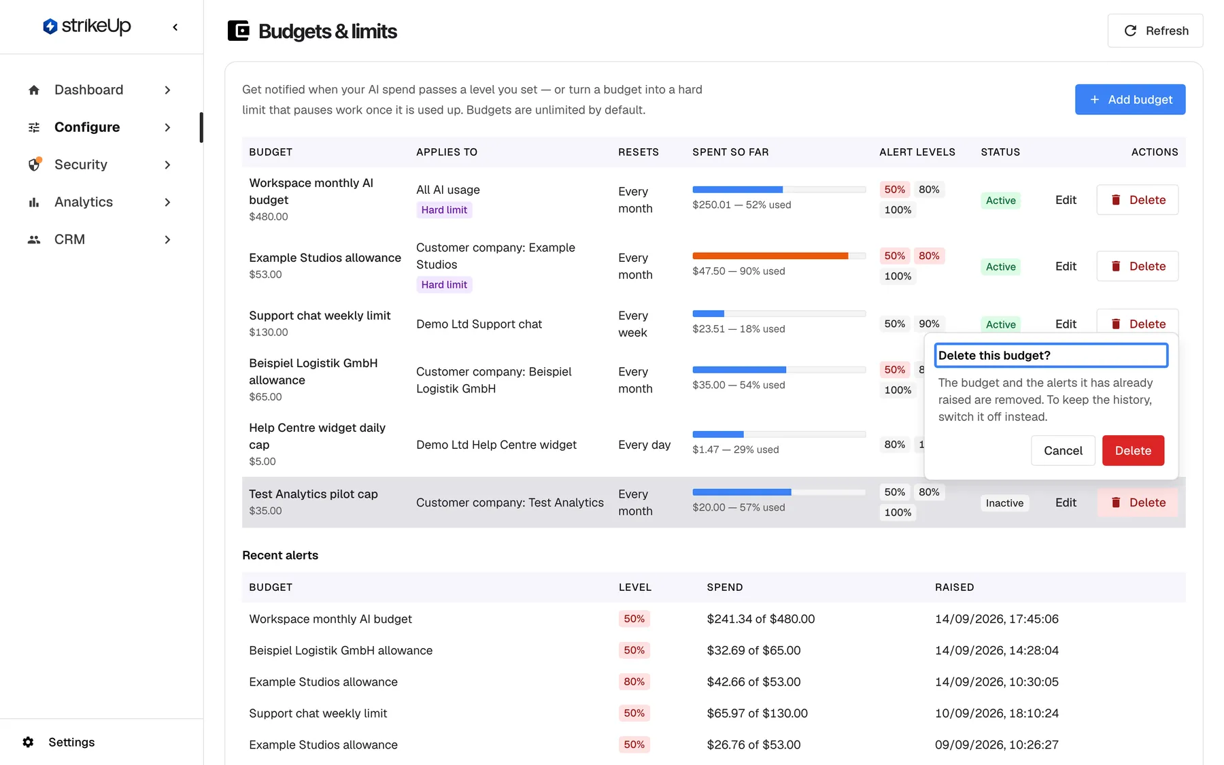The width and height of the screenshot is (1224, 765).
Task: Click the Analytics bar chart icon
Action: point(34,202)
